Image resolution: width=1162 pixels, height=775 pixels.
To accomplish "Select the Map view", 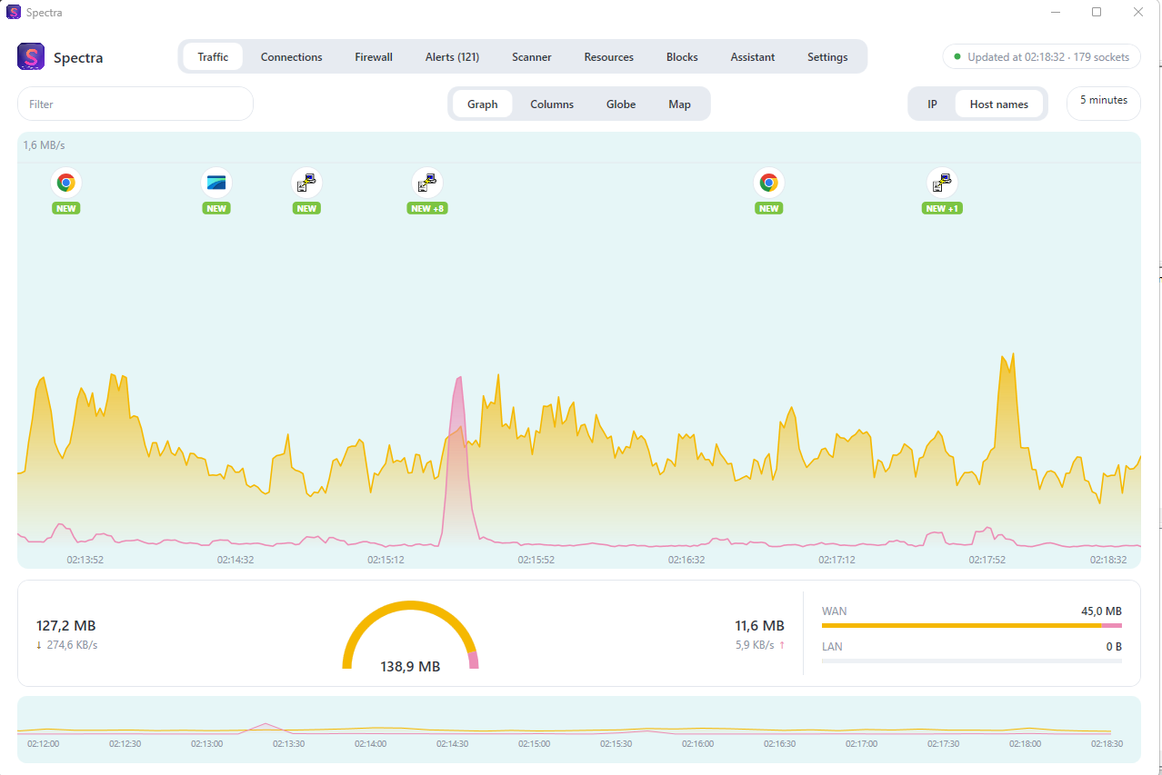I will coord(679,104).
